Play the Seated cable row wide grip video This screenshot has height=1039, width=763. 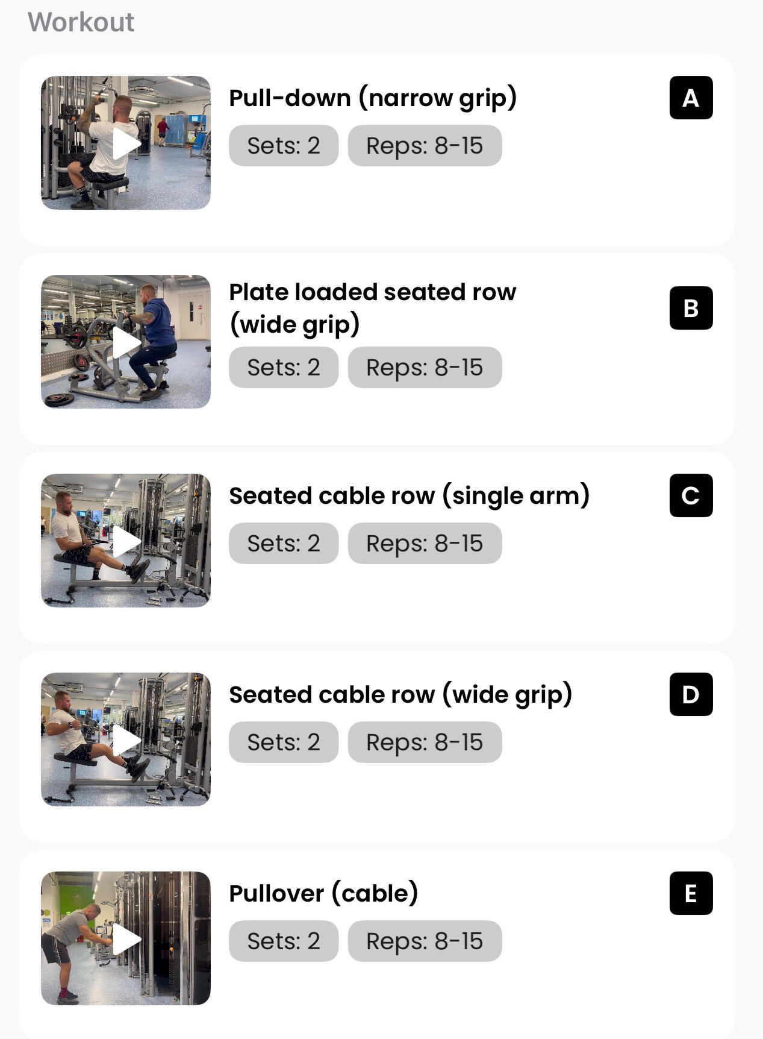coord(126,739)
